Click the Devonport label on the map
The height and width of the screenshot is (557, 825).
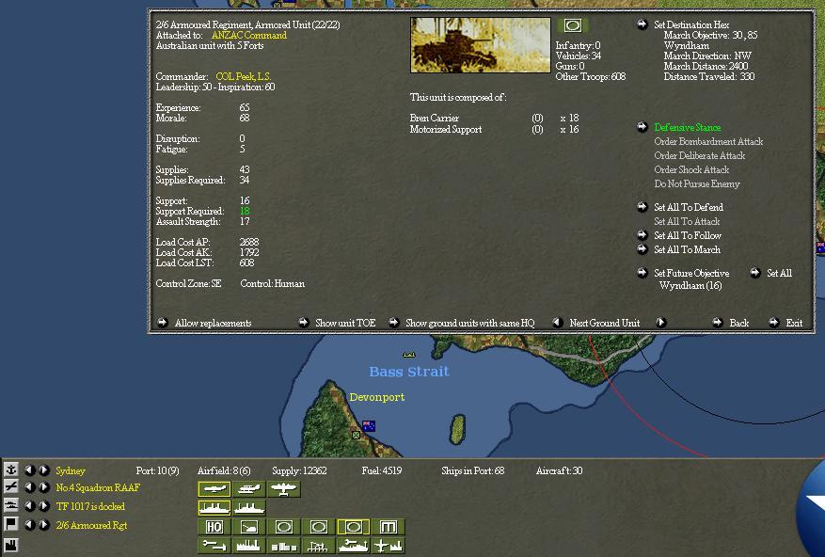[376, 397]
